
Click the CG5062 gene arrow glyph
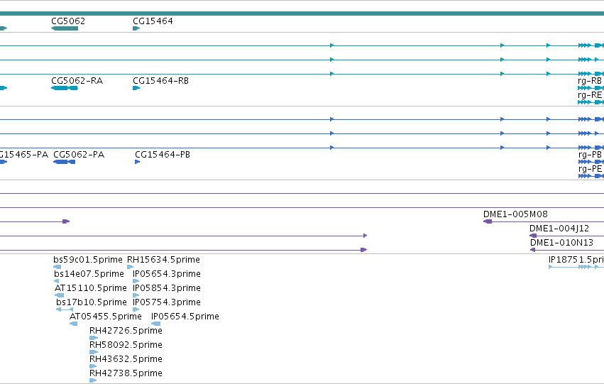(65, 28)
